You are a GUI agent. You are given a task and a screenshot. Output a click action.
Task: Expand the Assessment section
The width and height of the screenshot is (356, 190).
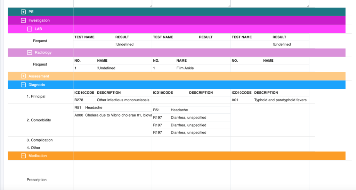24,76
